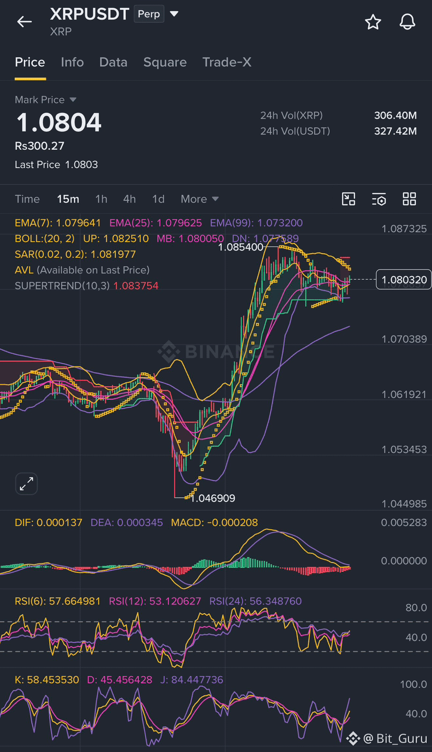The width and height of the screenshot is (432, 752).
Task: Open the XRPUSDT pair selector dropdown arrow
Action: (x=174, y=14)
